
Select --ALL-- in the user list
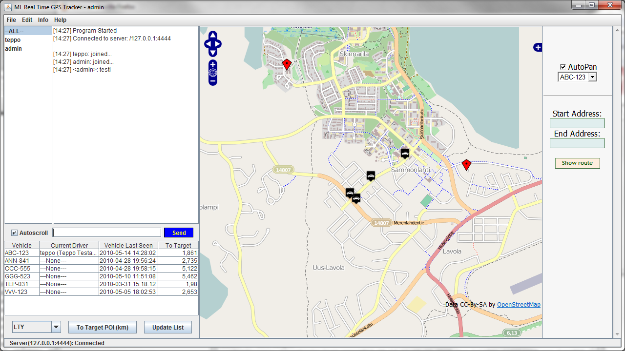pyautogui.click(x=28, y=31)
